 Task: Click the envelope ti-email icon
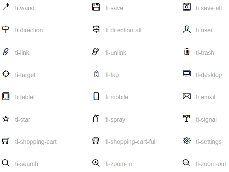186,96
